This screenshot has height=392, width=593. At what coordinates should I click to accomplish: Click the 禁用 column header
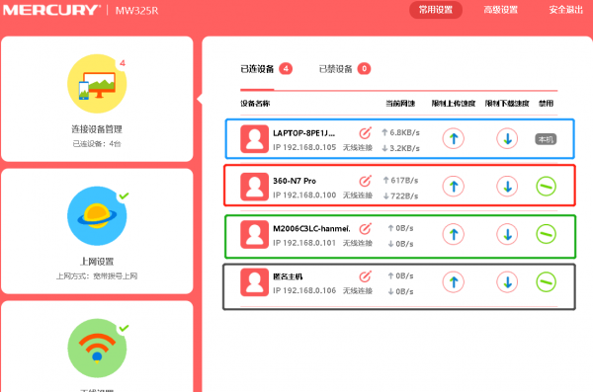547,104
